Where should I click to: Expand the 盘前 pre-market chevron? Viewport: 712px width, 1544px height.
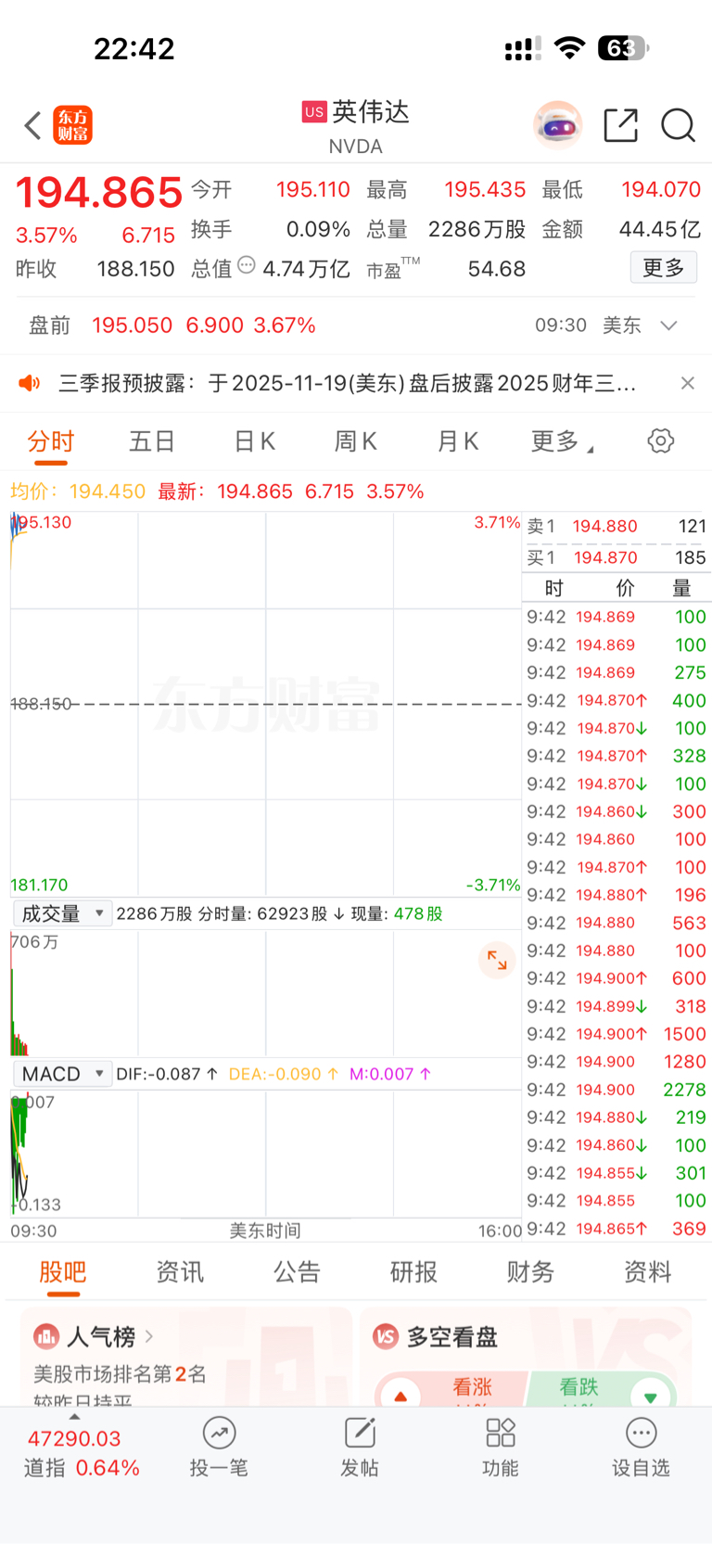pos(669,325)
